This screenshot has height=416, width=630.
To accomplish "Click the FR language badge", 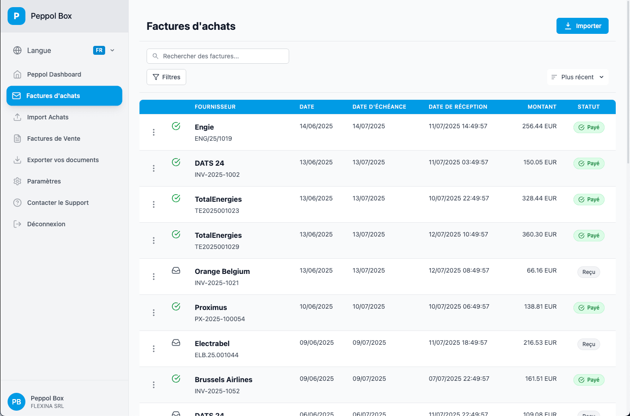I will [x=99, y=50].
